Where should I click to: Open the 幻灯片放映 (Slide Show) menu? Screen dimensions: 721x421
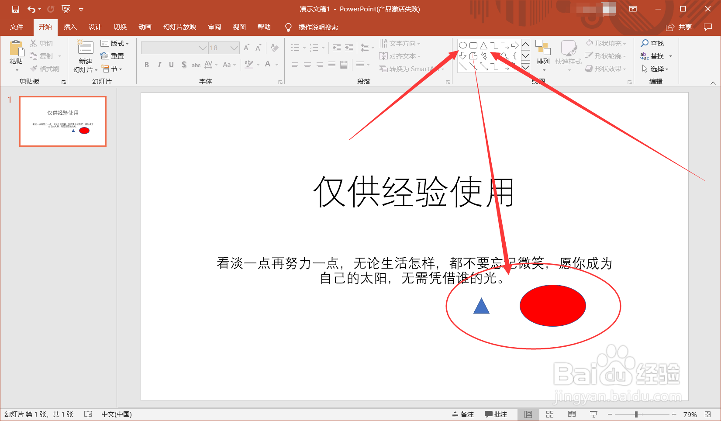(179, 27)
